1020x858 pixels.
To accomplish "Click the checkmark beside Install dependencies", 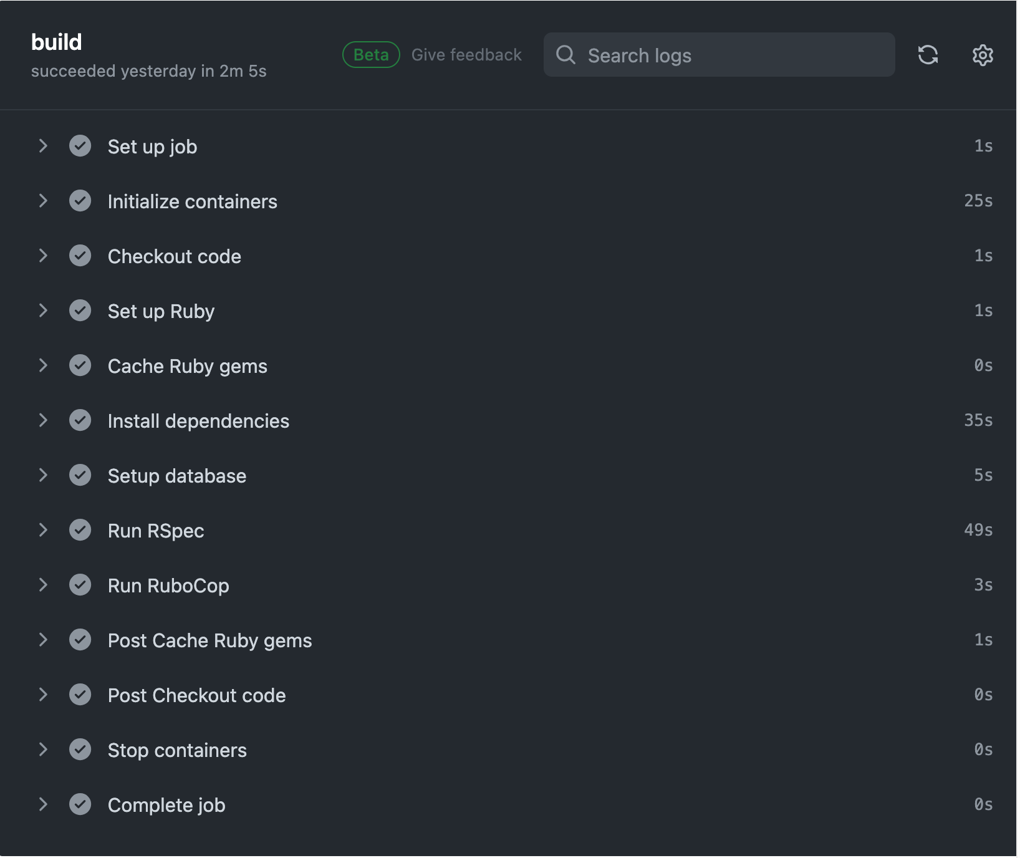I will pos(81,420).
